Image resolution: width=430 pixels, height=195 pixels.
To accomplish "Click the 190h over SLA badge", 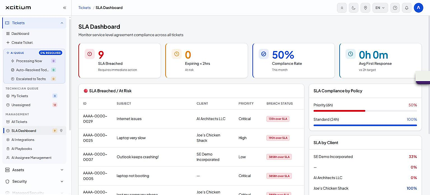I will pyautogui.click(x=278, y=138).
